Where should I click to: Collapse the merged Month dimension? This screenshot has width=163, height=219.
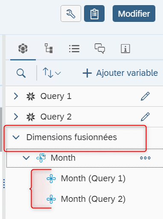[x=26, y=158]
